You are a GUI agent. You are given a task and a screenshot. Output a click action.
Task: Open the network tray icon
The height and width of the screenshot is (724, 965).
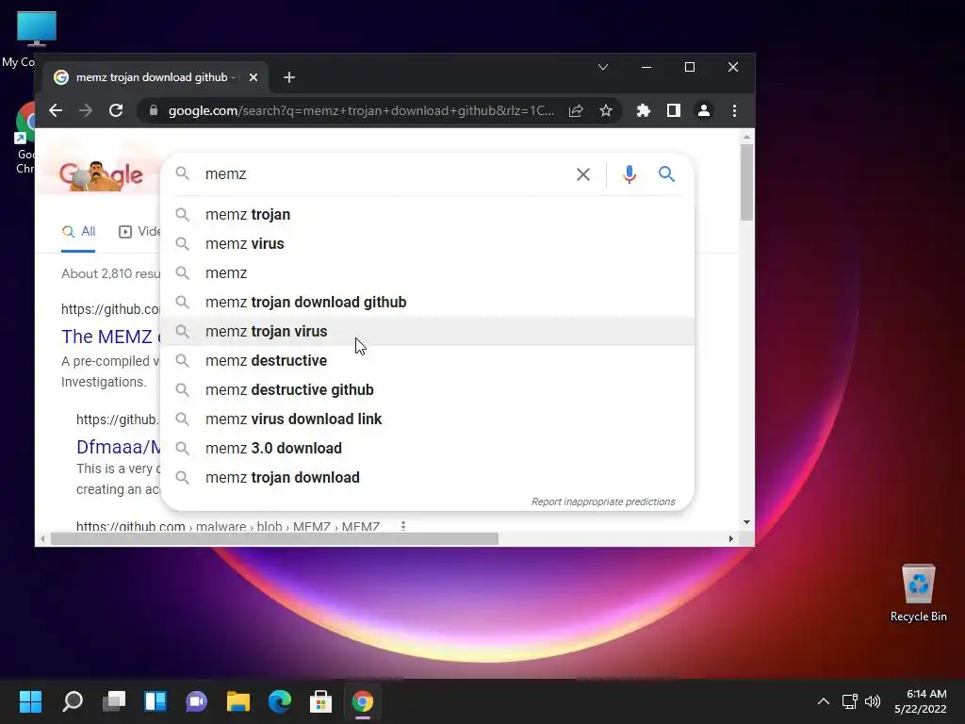pos(850,701)
